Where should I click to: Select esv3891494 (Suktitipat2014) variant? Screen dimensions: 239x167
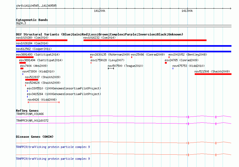(x=41, y=60)
